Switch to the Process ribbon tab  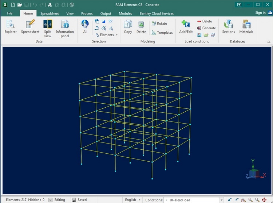tap(87, 13)
